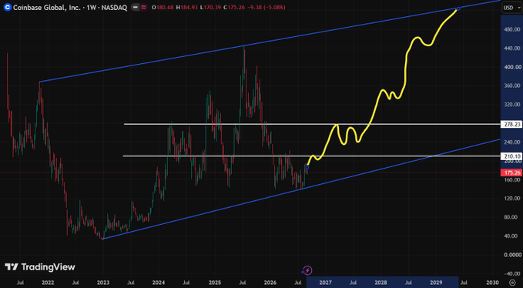
Task: Select the blue endpoint handle at the channel top
Action: point(458,8)
